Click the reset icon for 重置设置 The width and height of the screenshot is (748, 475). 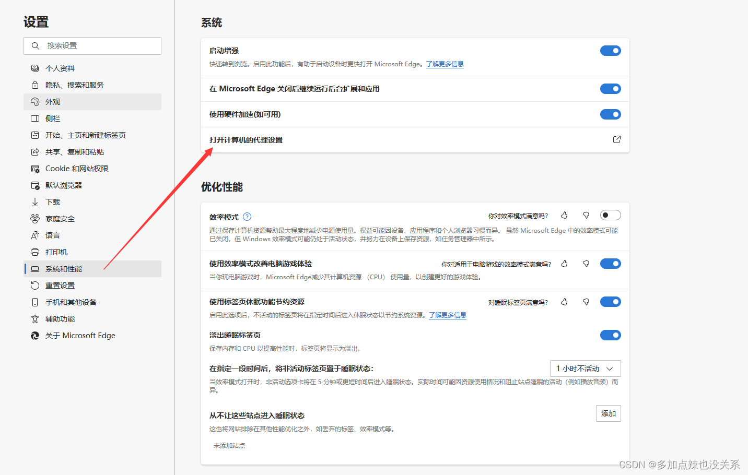(x=35, y=286)
